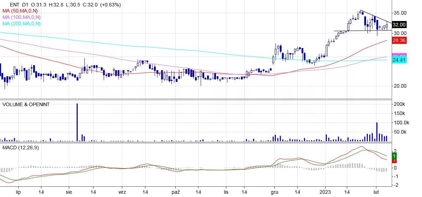
Task: Click the 20.00 price axis label
Action: [x=400, y=86]
